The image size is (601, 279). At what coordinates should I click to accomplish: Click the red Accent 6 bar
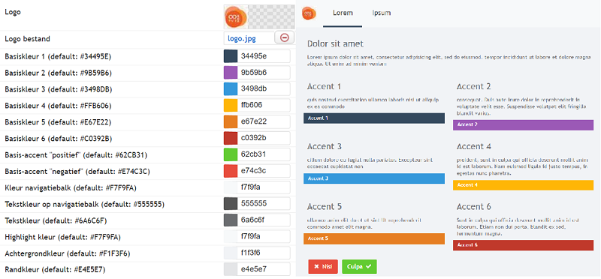coord(523,245)
